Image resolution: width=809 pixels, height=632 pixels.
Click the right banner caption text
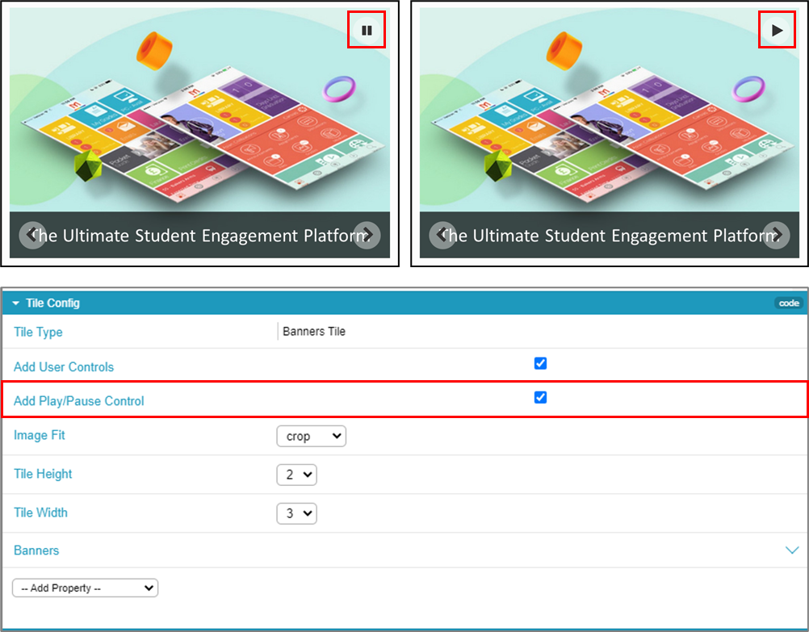point(610,235)
